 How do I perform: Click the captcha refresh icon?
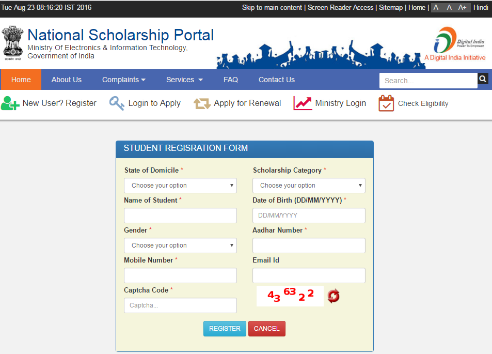click(x=333, y=296)
